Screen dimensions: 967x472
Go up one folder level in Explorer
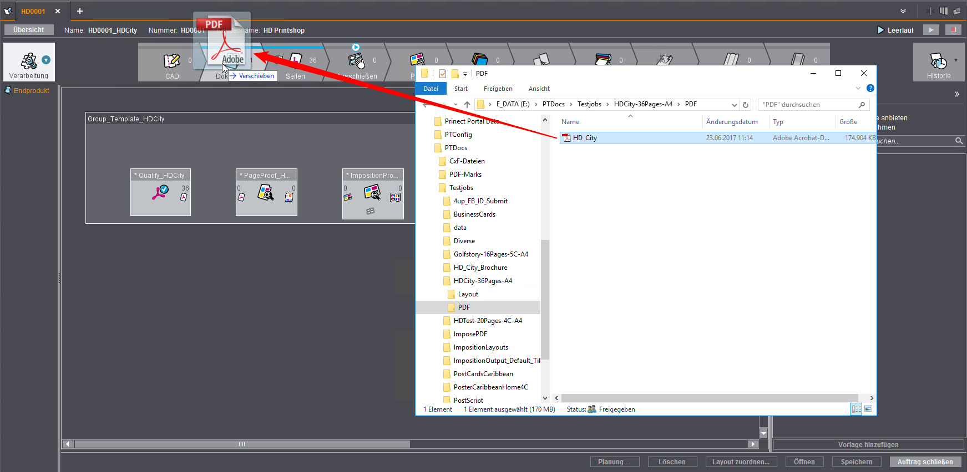point(467,104)
